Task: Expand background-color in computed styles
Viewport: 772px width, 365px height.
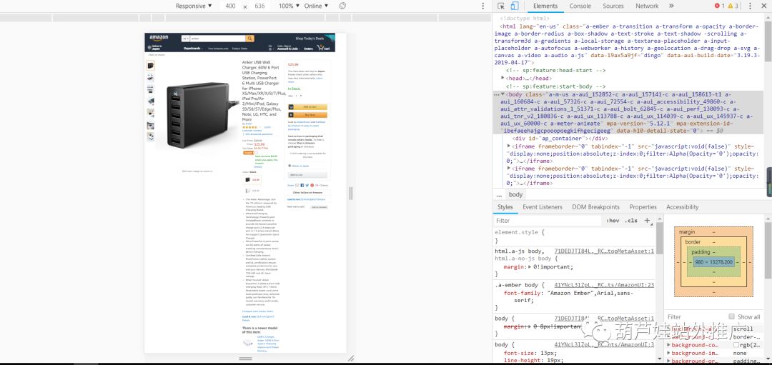Action: (668, 345)
